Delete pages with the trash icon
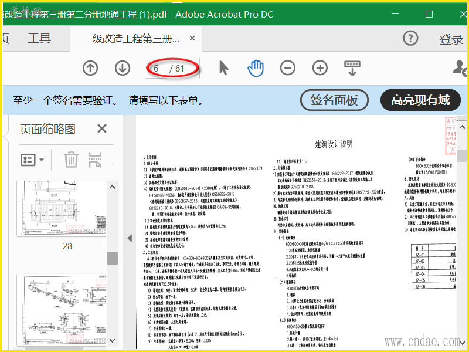 (71, 160)
